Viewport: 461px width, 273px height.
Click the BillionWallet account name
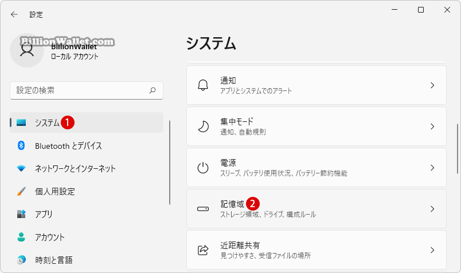click(74, 47)
